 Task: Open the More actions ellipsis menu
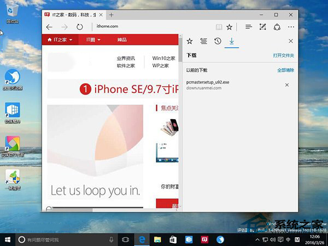(x=291, y=27)
